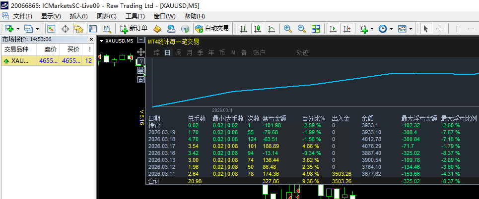Click the Profiles toolbar icon

[x=28, y=29]
